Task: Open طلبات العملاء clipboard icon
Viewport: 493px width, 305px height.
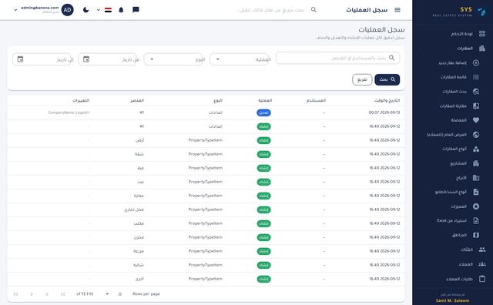Action: [x=482, y=279]
